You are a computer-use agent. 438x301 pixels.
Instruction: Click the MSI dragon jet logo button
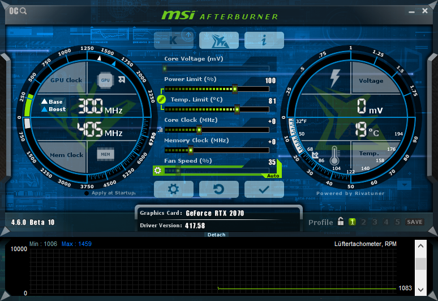[219, 40]
